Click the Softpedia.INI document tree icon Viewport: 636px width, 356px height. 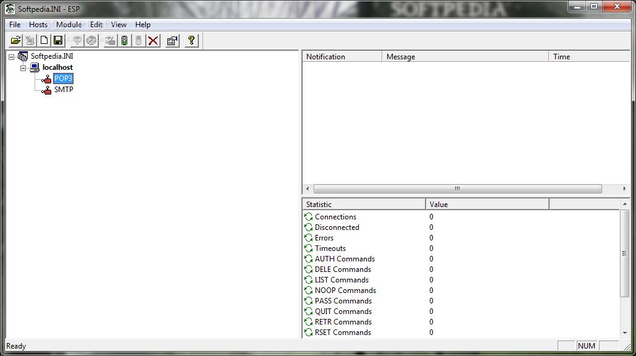point(23,56)
